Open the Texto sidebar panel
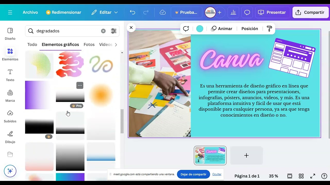330x185 pixels. (10, 75)
